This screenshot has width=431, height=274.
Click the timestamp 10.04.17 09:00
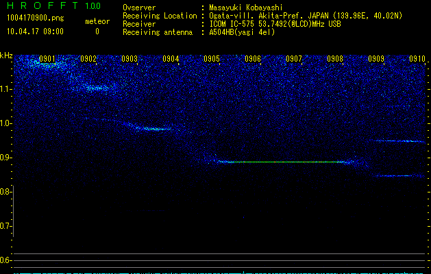(35, 32)
